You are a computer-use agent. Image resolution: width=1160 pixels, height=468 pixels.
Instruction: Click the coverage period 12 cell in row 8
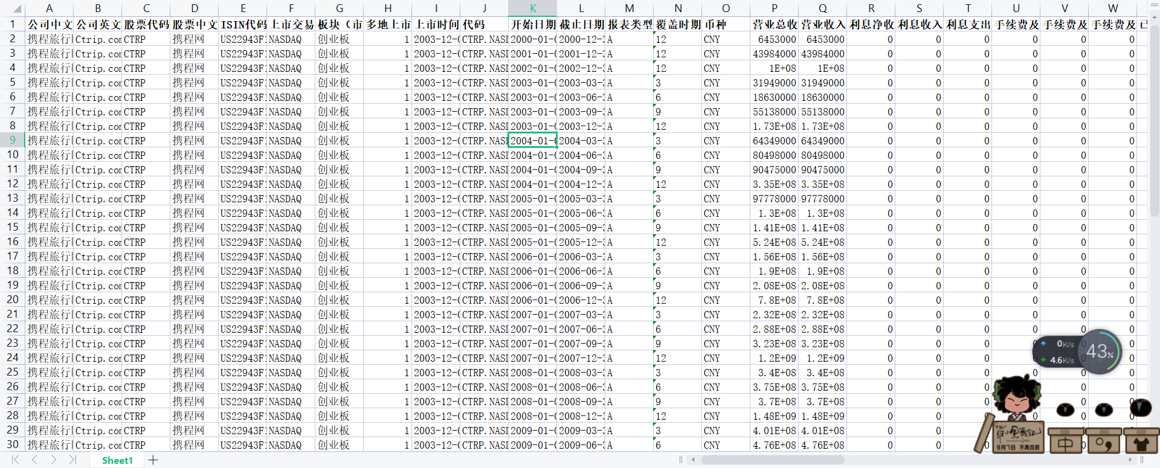[678, 126]
